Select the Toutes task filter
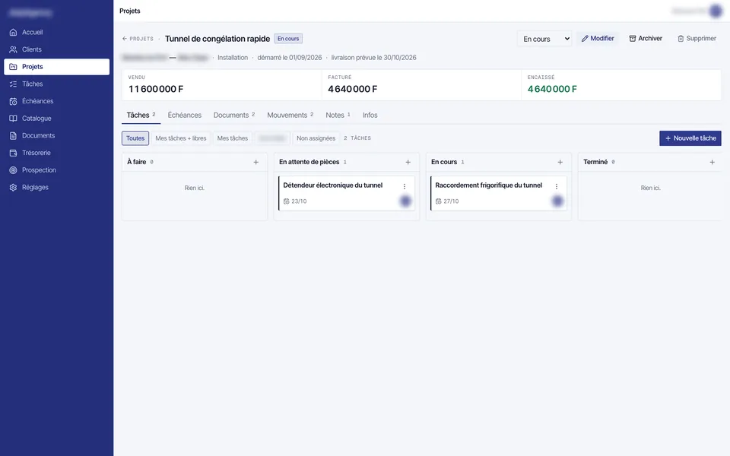Image resolution: width=730 pixels, height=456 pixels. [x=135, y=138]
